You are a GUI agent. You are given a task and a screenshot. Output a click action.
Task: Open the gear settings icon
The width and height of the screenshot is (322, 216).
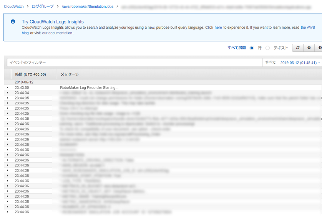pyautogui.click(x=309, y=48)
